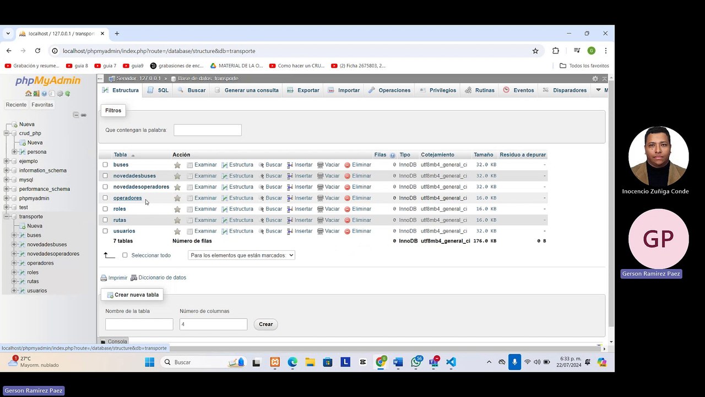Expand the performance_schema database node
This screenshot has width=705, height=397.
click(7, 189)
